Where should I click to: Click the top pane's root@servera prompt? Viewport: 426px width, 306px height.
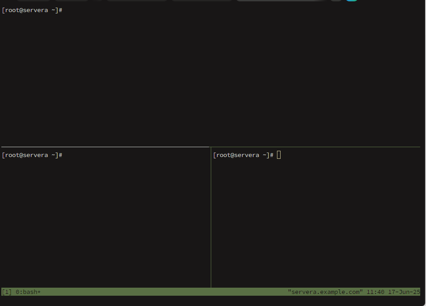[x=32, y=10]
